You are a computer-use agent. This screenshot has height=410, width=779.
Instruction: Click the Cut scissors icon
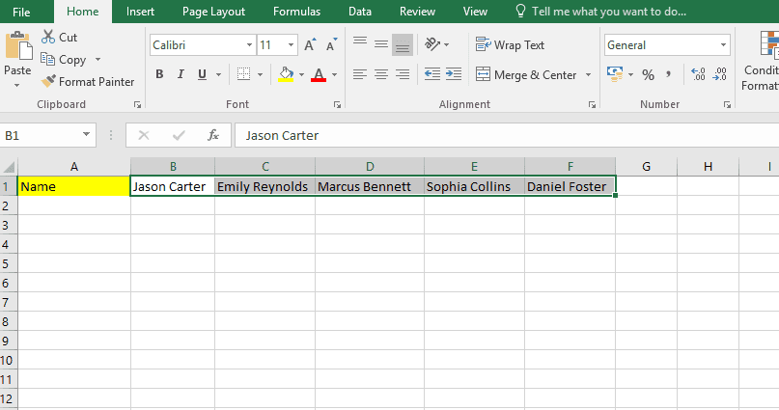click(49, 38)
